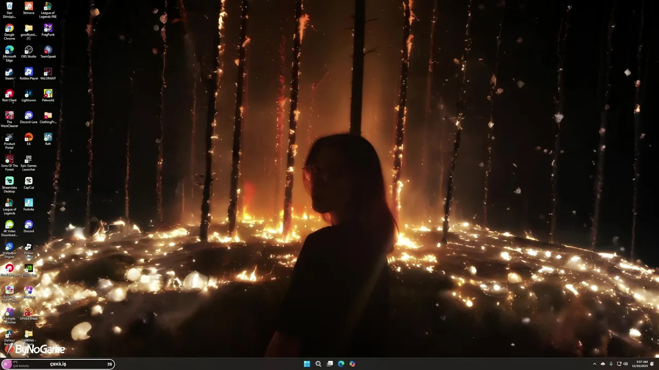
Task: Open the Steam desktop shortcut
Action: 9,74
